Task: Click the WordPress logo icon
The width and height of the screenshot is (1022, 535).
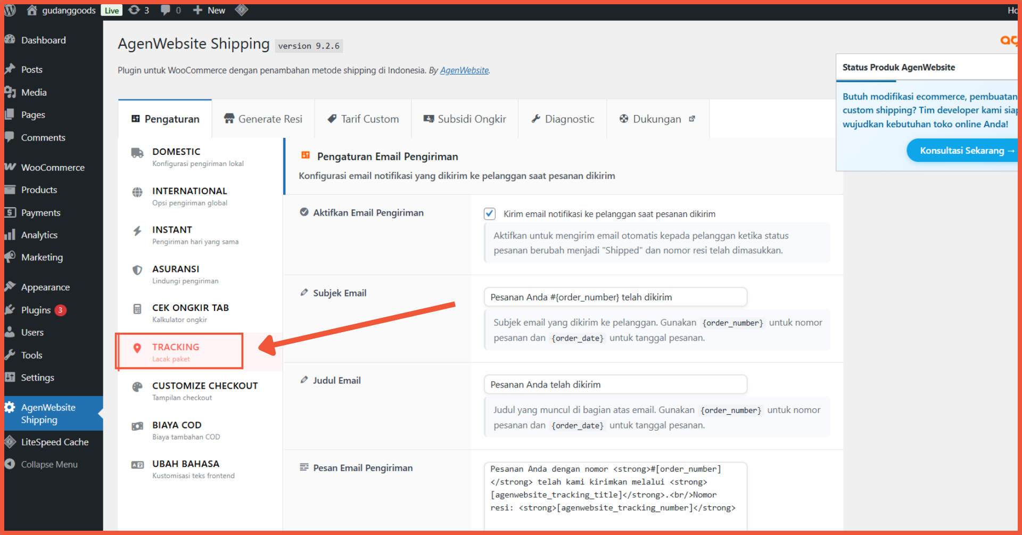Action: tap(10, 10)
